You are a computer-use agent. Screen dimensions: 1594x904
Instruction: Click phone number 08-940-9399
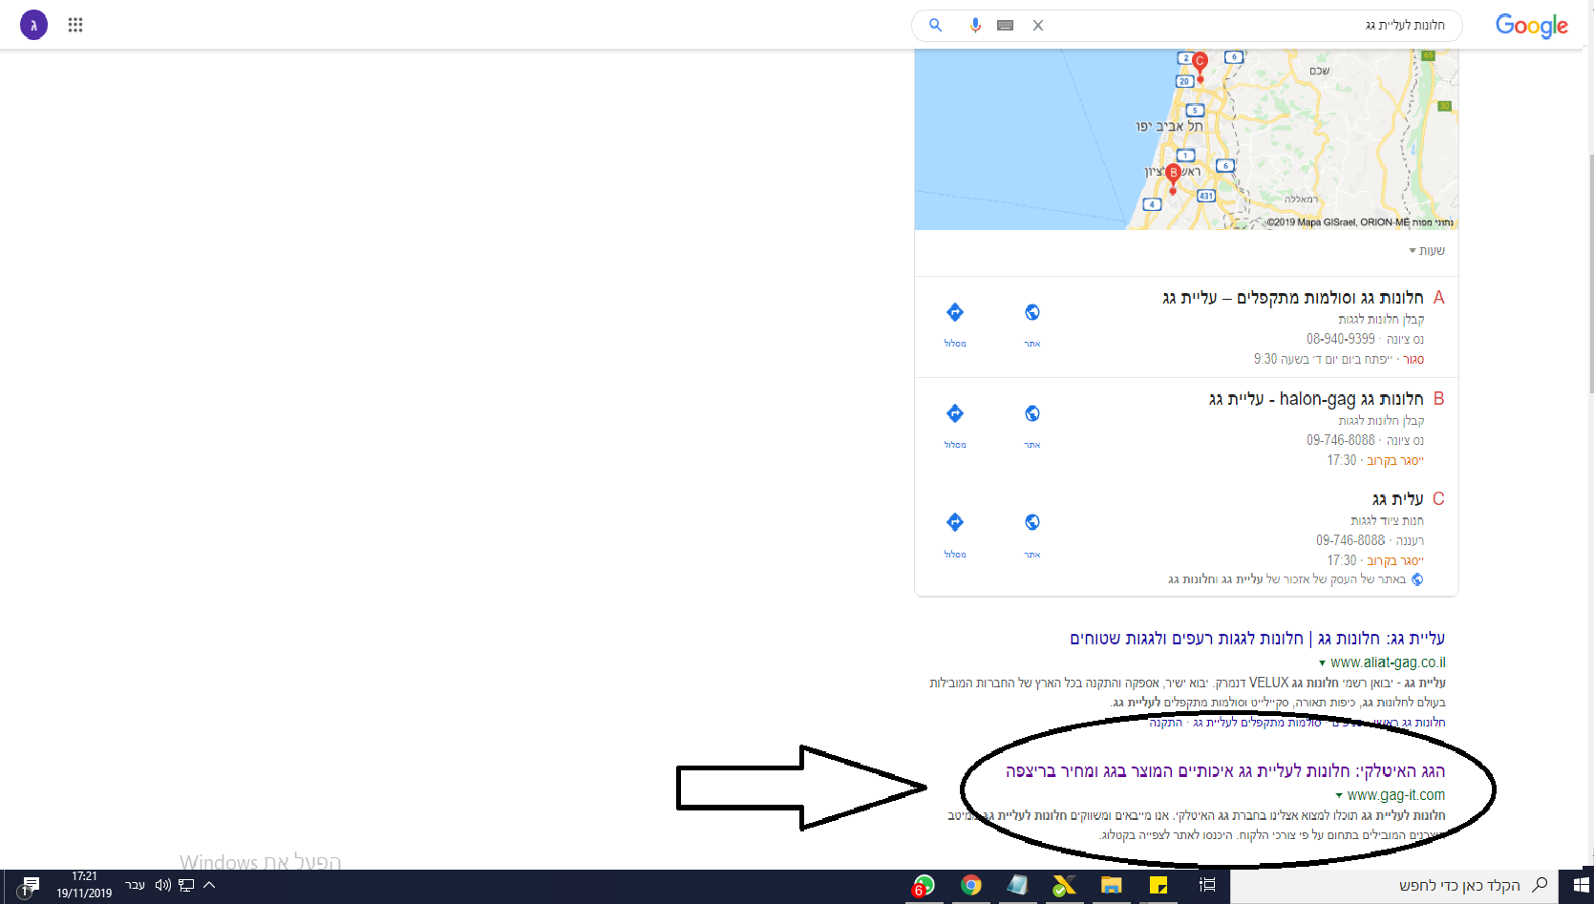click(x=1341, y=339)
